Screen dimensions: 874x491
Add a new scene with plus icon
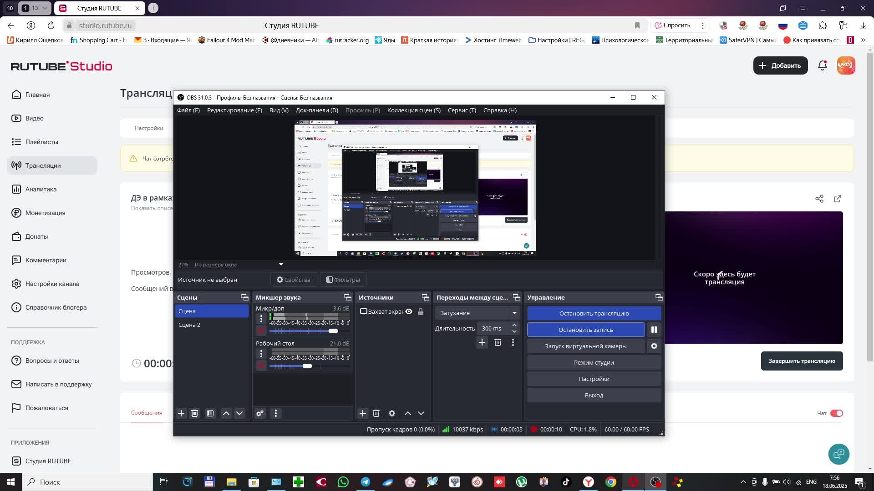click(181, 413)
